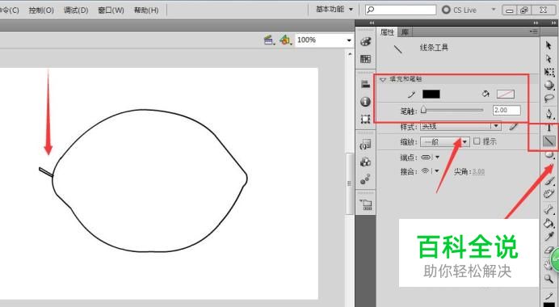Open the Info panel icon
Image resolution: width=559 pixels, height=307 pixels.
[x=365, y=102]
